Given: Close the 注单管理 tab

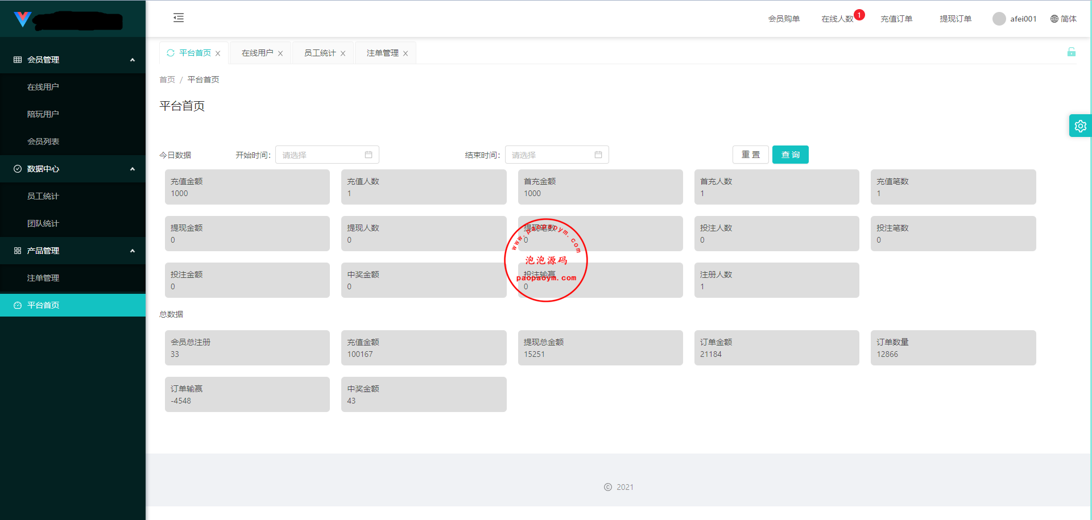Looking at the screenshot, I should pos(406,53).
